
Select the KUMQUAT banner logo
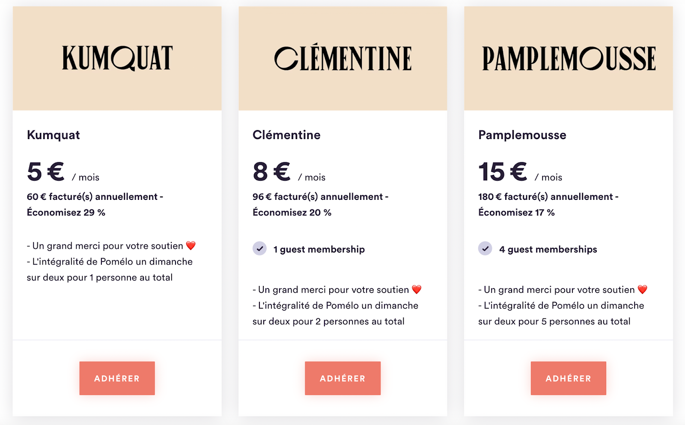tap(117, 57)
